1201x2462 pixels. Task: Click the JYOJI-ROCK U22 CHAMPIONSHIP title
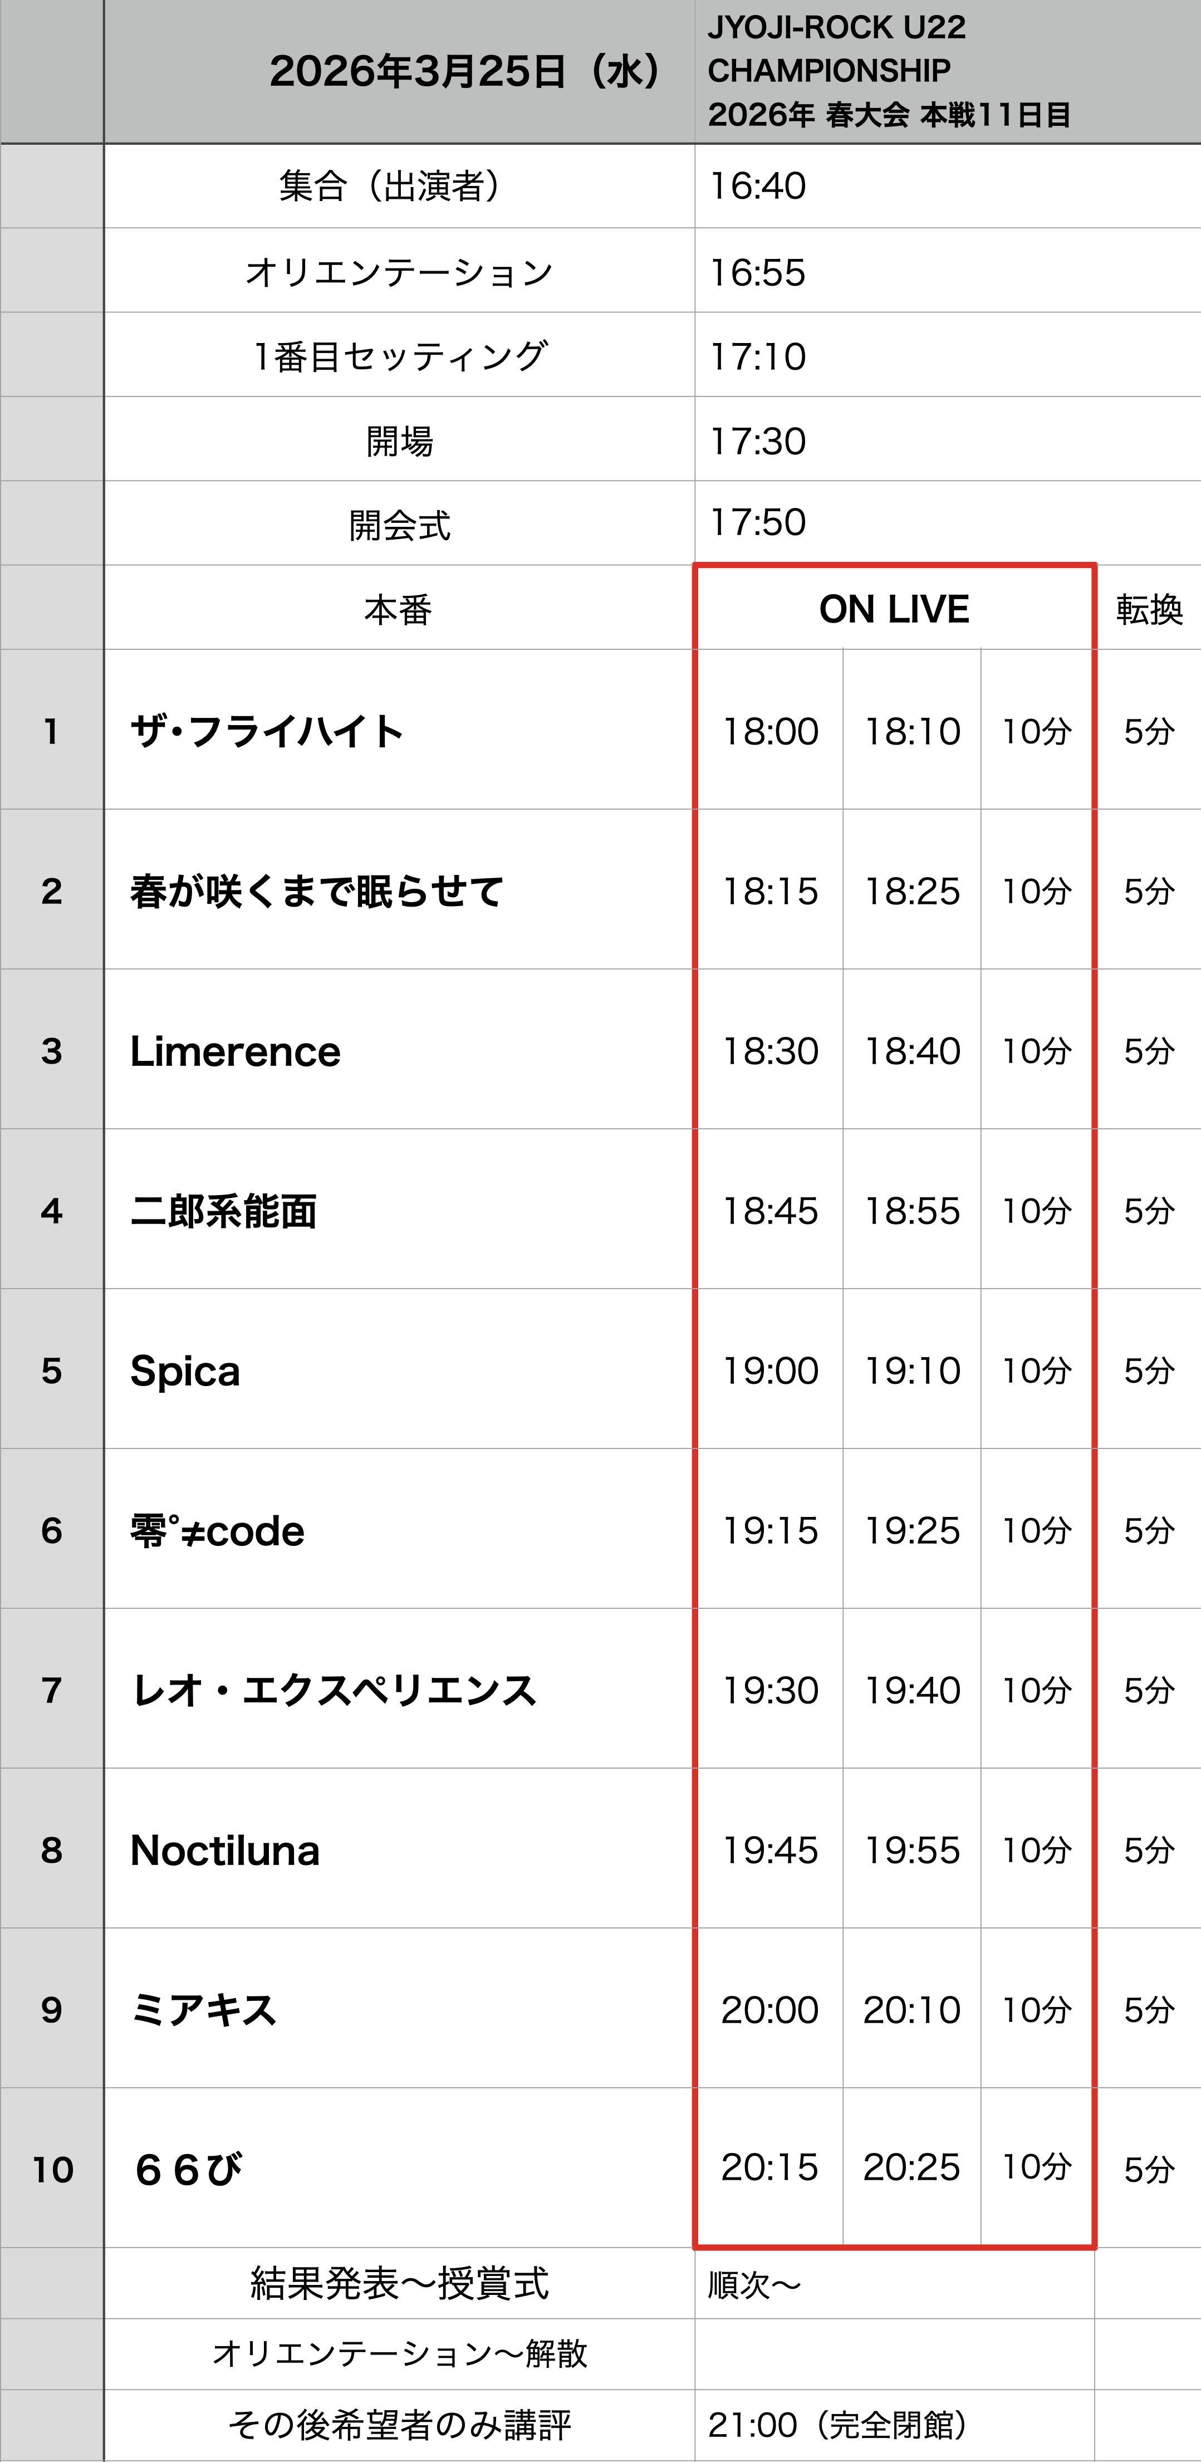coord(889,72)
